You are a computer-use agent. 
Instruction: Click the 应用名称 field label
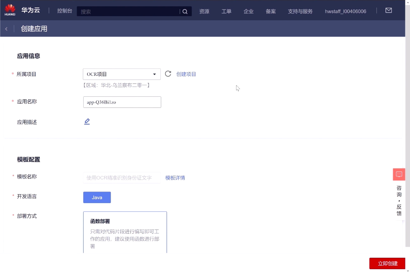27,102
